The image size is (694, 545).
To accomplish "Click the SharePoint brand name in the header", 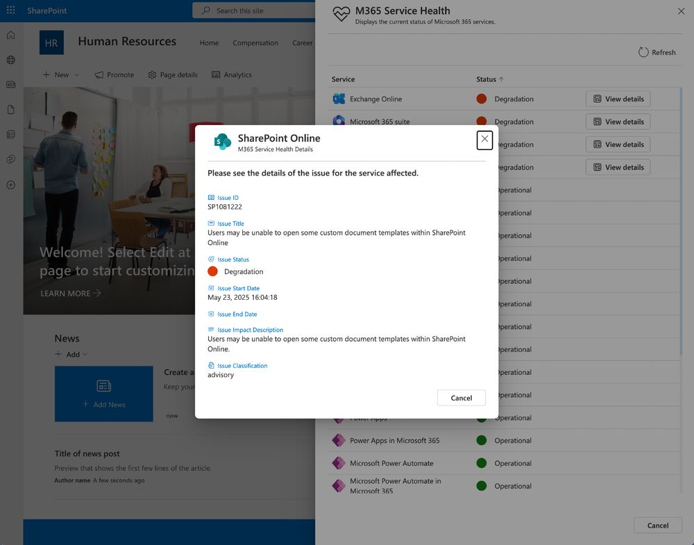I will 47,10.
